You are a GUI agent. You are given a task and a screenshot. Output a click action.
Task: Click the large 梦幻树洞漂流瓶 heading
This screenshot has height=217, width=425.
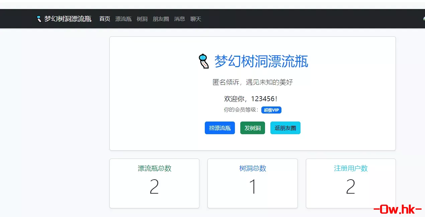[x=261, y=62]
